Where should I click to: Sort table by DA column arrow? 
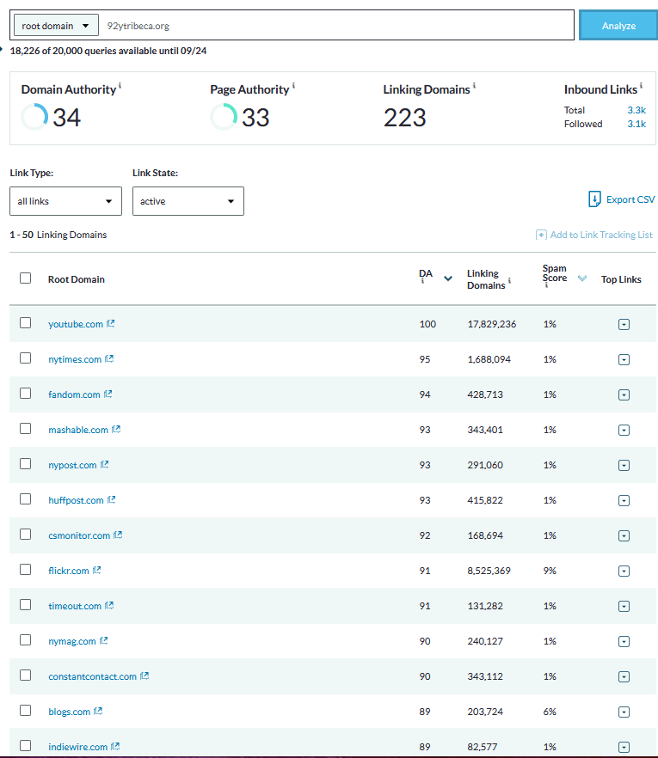click(x=448, y=278)
